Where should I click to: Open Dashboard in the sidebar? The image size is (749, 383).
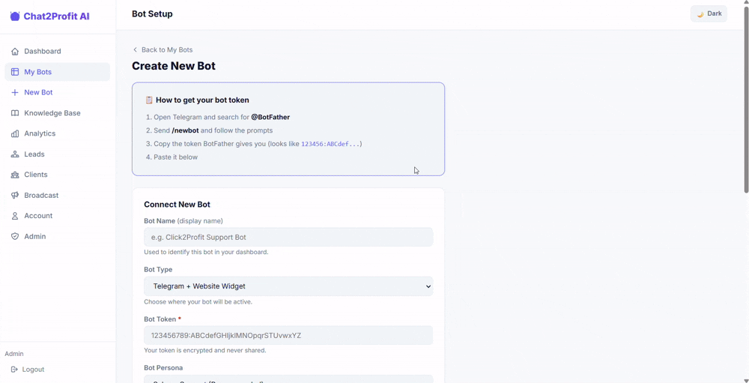[x=58, y=51]
